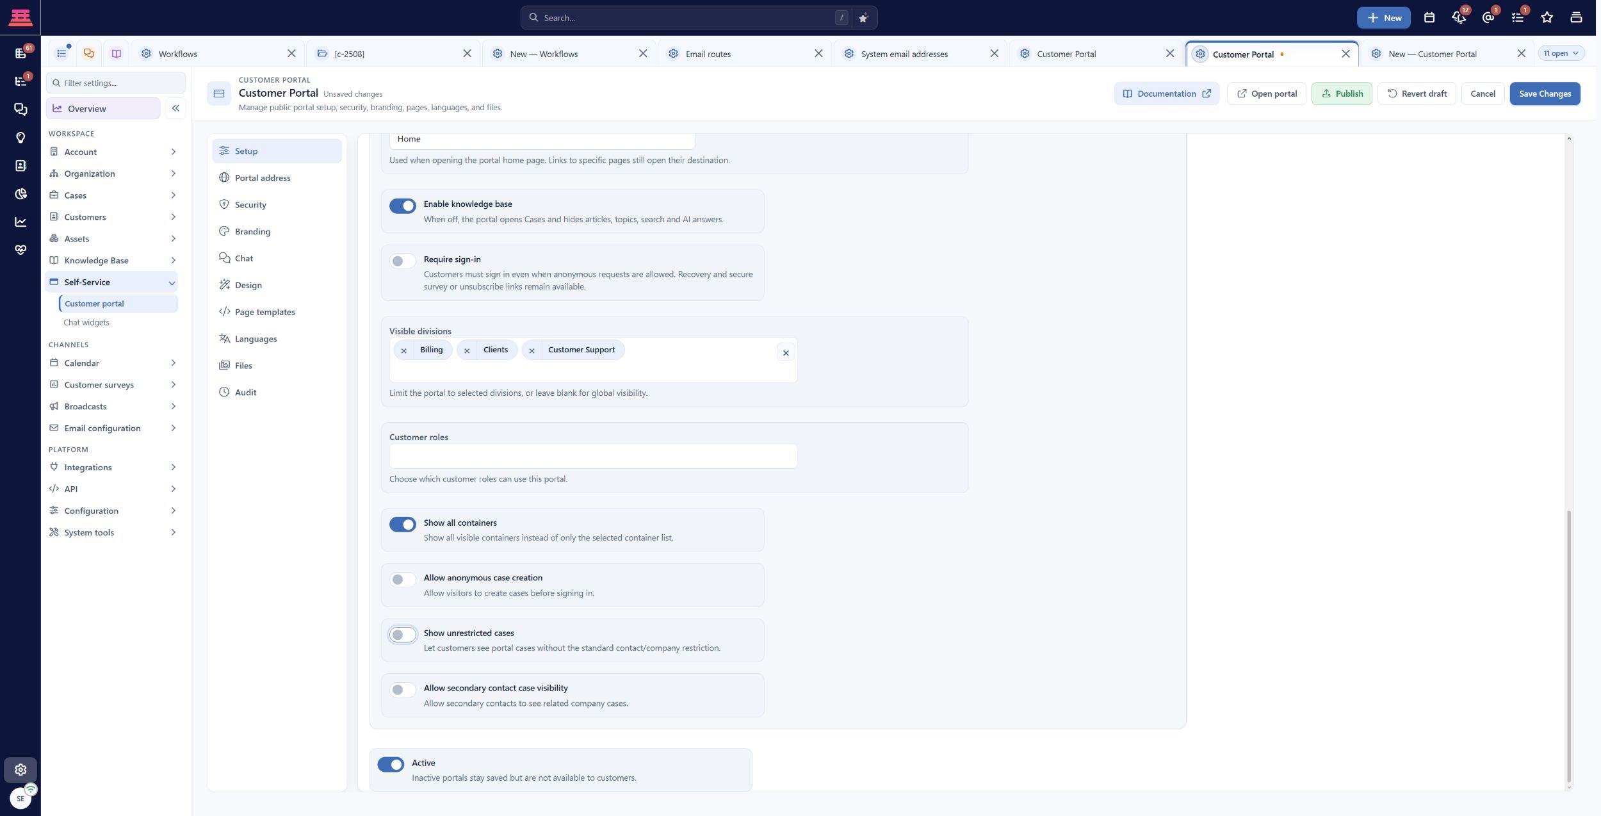Click Save Changes button
This screenshot has height=816, width=1601.
pyautogui.click(x=1545, y=94)
